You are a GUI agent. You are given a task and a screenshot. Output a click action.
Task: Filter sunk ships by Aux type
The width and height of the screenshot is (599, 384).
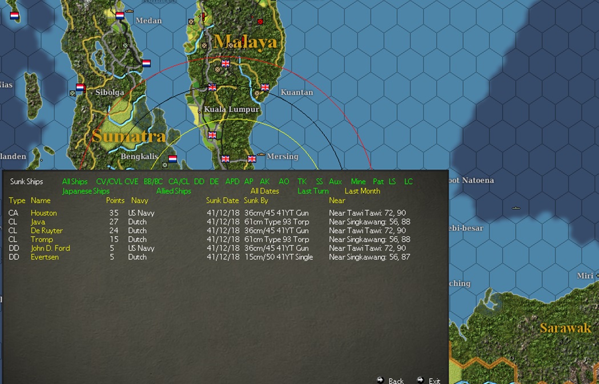(335, 181)
